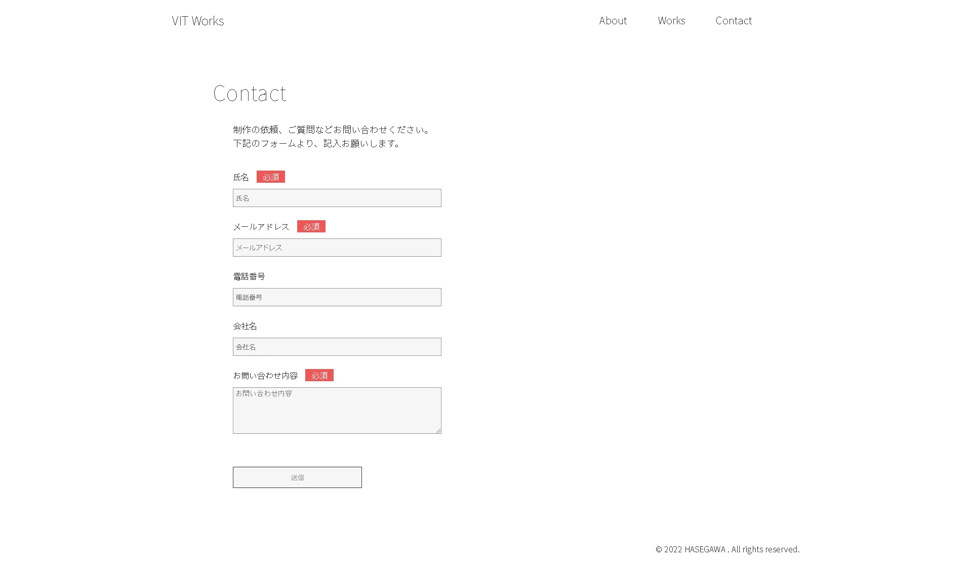
Task: Select the 電話番号 phone number field
Action: (x=337, y=297)
